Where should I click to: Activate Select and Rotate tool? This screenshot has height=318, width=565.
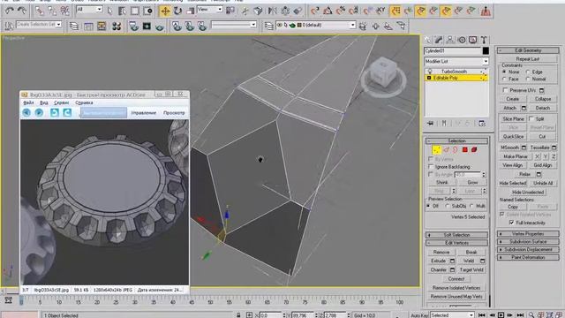point(177,11)
